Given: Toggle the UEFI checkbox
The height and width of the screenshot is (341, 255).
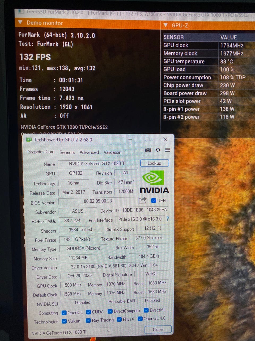Looking at the screenshot, I should click(153, 200).
